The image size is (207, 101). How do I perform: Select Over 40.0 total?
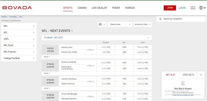point(142,63)
